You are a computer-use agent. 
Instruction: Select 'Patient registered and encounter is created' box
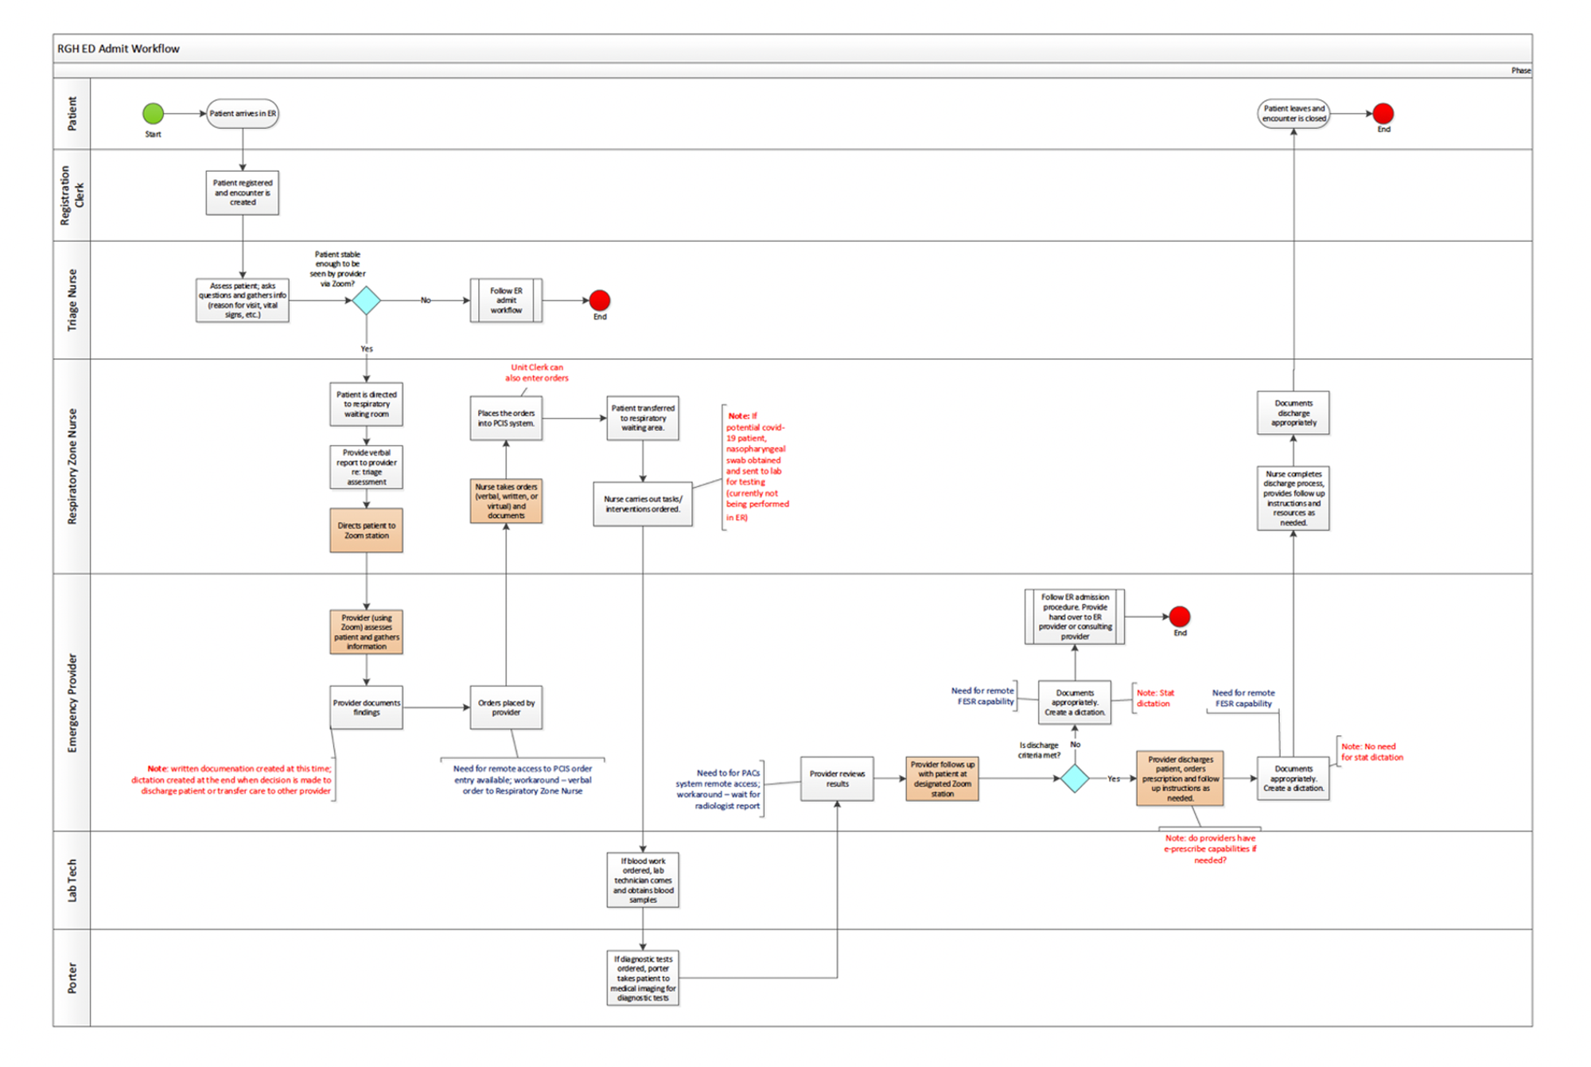pyautogui.click(x=243, y=193)
